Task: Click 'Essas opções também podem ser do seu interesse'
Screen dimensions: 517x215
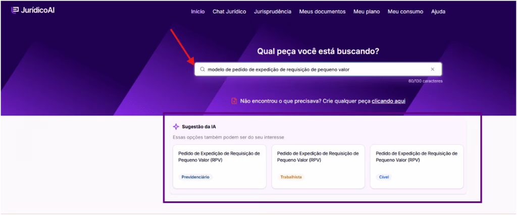Action: click(x=229, y=137)
